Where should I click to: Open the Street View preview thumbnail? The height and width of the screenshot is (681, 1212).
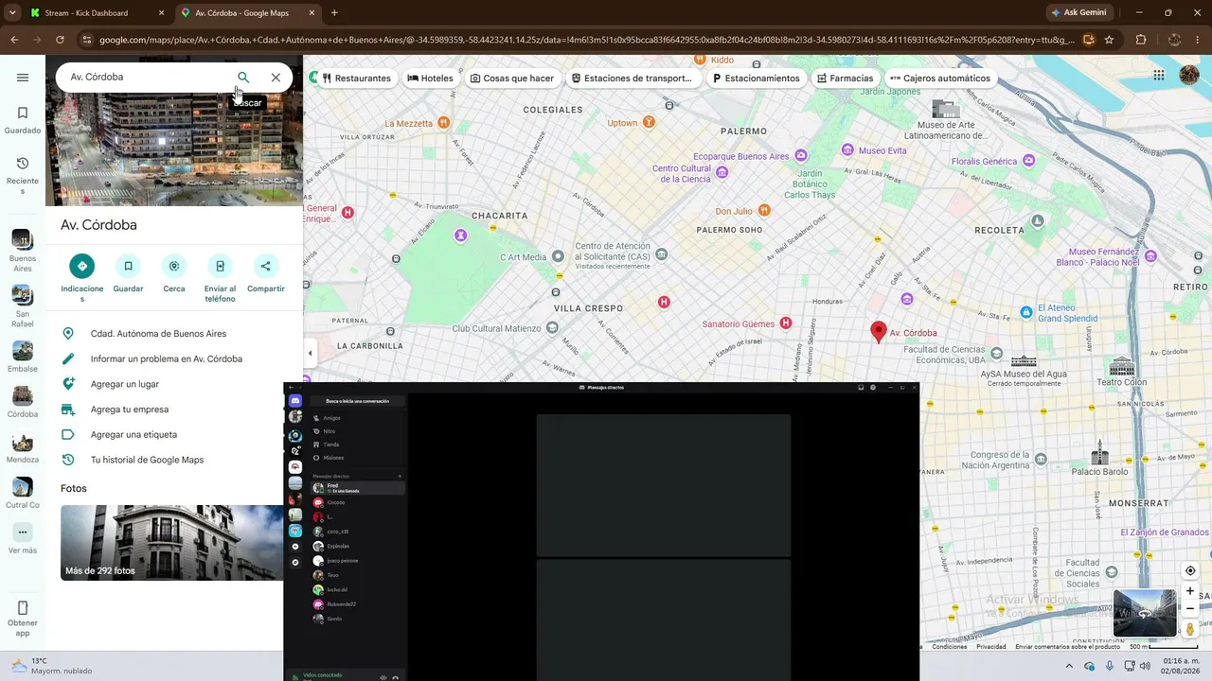click(1145, 613)
